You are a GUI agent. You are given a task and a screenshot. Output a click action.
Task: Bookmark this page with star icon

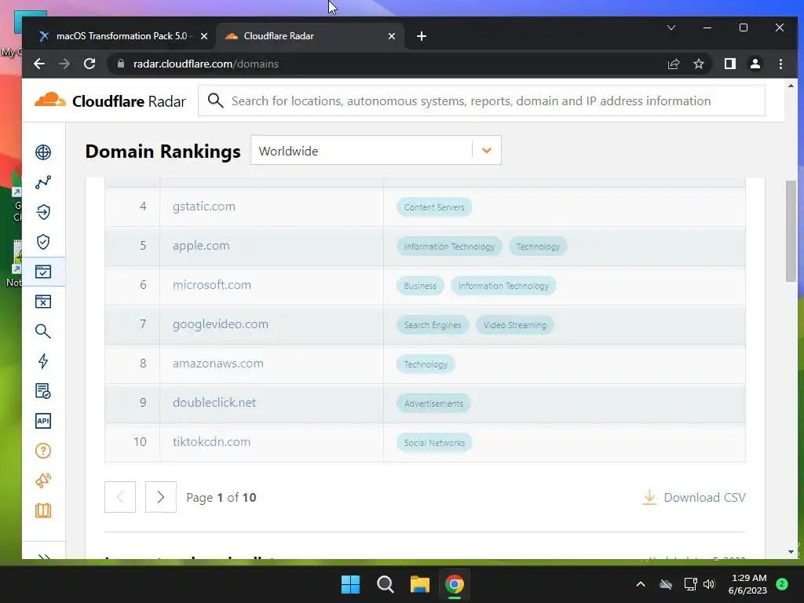point(698,64)
